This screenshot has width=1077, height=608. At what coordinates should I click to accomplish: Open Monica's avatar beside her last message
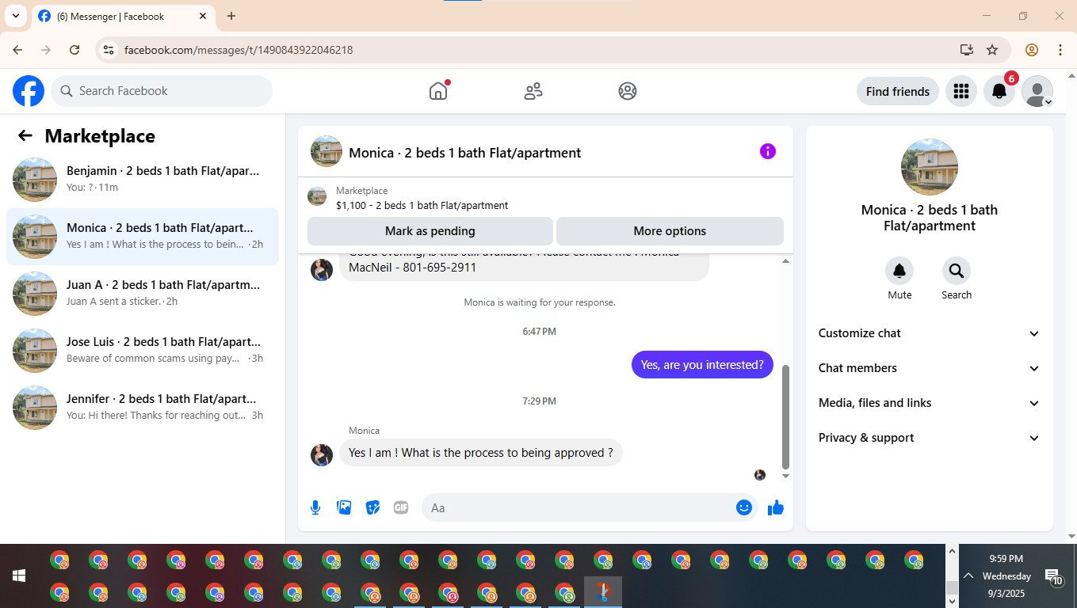click(322, 454)
